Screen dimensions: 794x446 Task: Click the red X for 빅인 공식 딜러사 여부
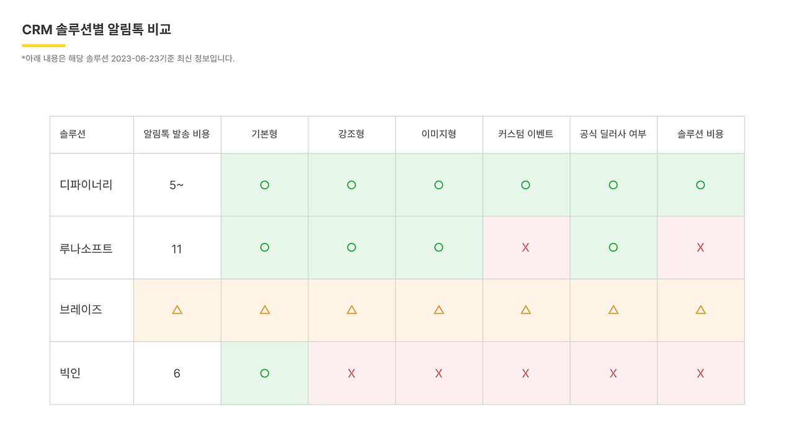pyautogui.click(x=613, y=373)
